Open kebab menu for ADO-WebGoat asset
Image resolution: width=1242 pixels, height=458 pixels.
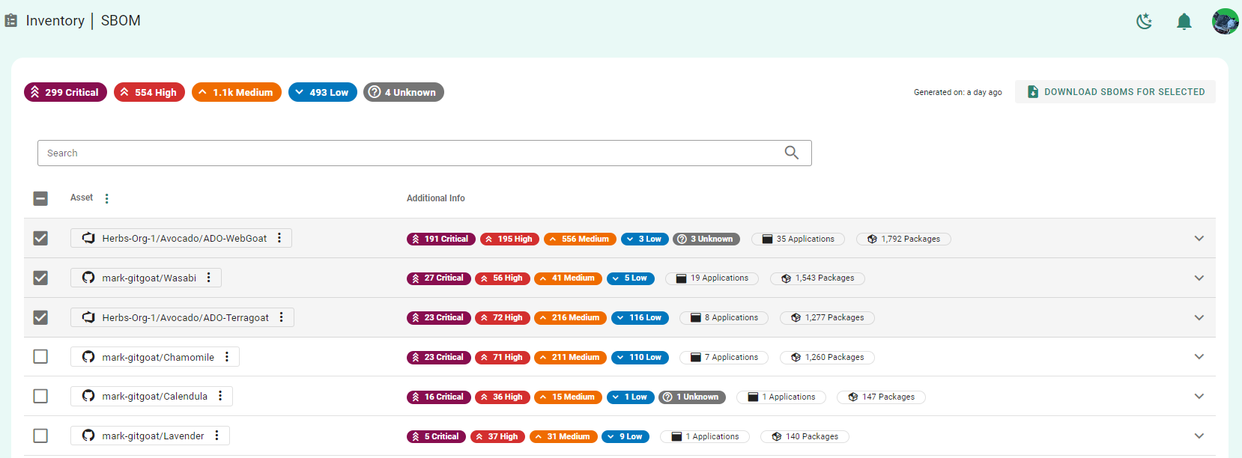click(x=279, y=238)
